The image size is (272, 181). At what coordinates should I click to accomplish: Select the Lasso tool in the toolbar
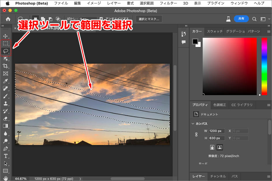pos(5,51)
